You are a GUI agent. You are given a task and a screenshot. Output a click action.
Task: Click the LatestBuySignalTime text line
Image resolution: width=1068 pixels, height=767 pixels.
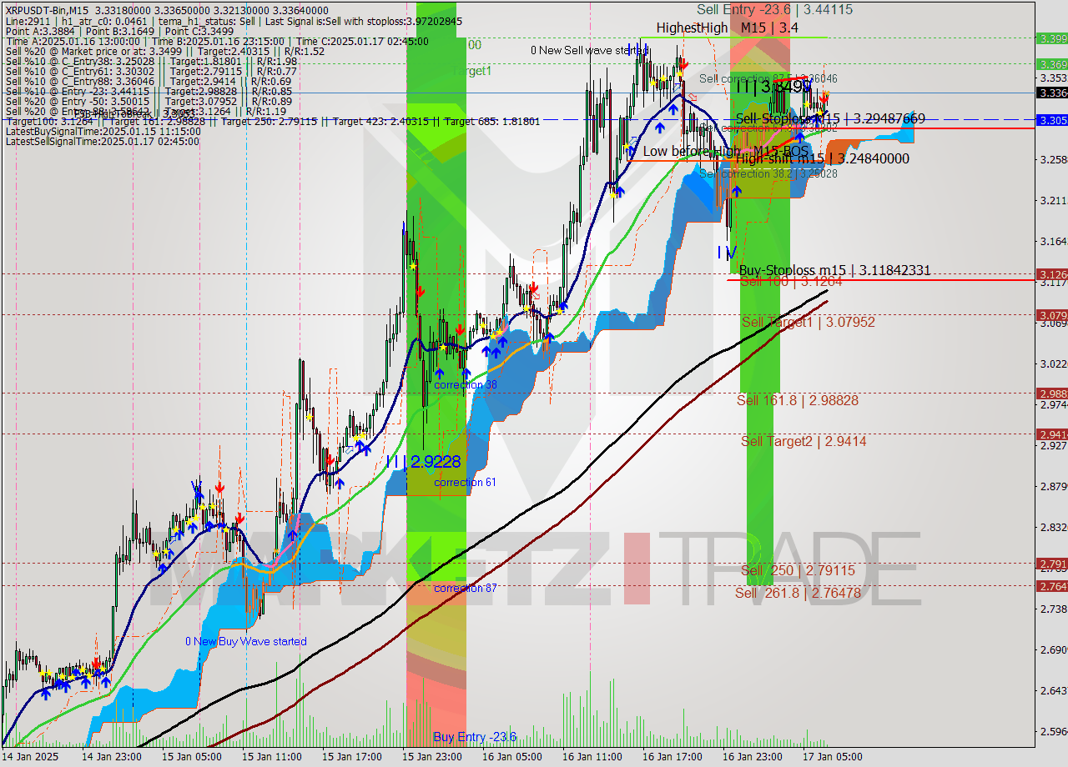103,131
